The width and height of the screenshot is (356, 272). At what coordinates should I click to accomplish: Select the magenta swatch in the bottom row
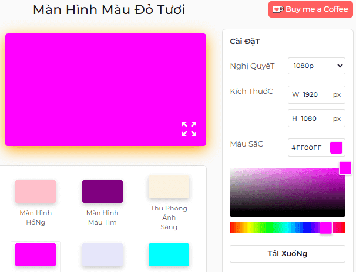(35, 254)
